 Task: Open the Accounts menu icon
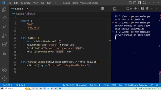pyautogui.click(x=4, y=70)
